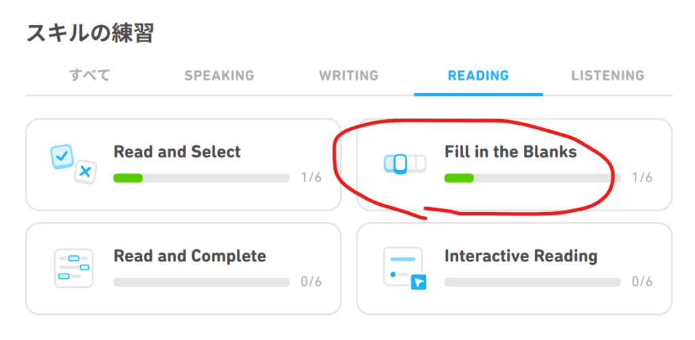695x340 pixels.
Task: Click the 0/6 count for Interactive Reading
Action: (x=642, y=282)
